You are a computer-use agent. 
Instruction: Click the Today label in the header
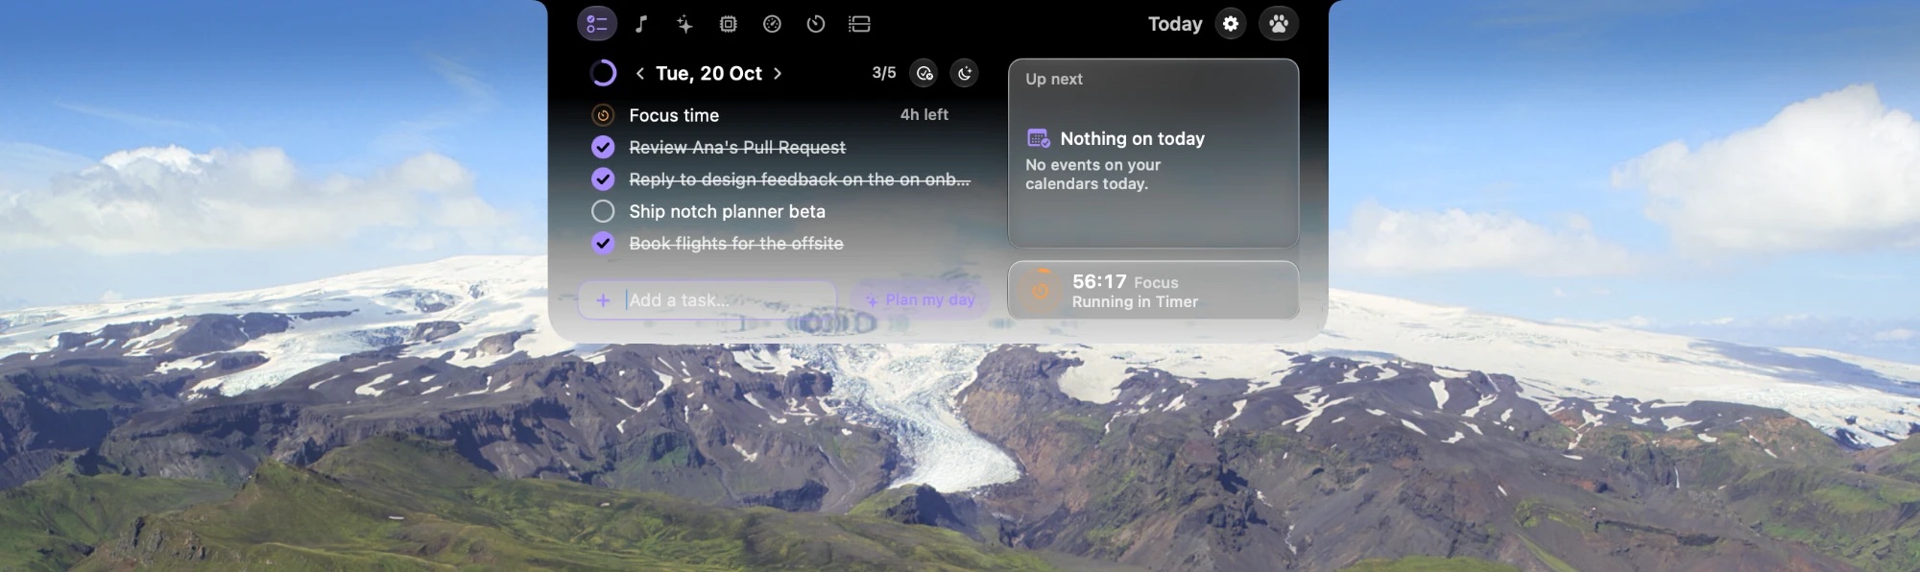(x=1175, y=24)
